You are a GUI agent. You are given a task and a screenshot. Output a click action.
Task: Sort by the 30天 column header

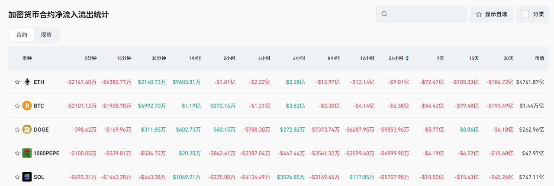(x=508, y=58)
